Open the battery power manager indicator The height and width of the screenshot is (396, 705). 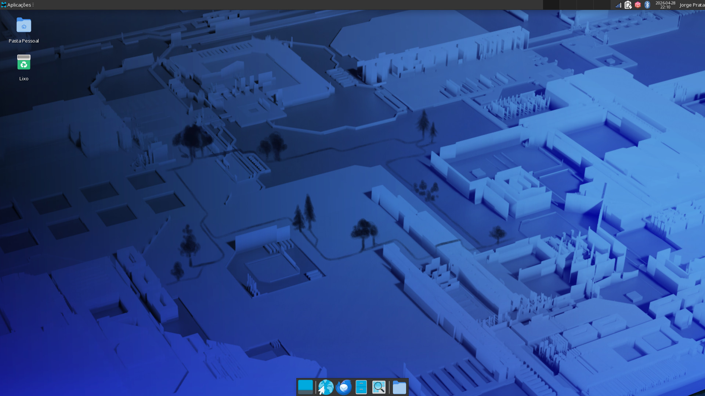click(x=628, y=5)
